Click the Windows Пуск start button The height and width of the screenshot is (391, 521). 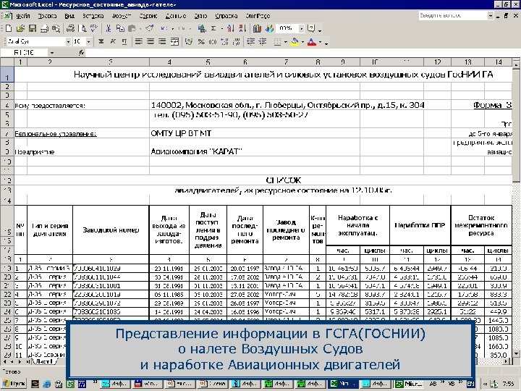coord(14,384)
